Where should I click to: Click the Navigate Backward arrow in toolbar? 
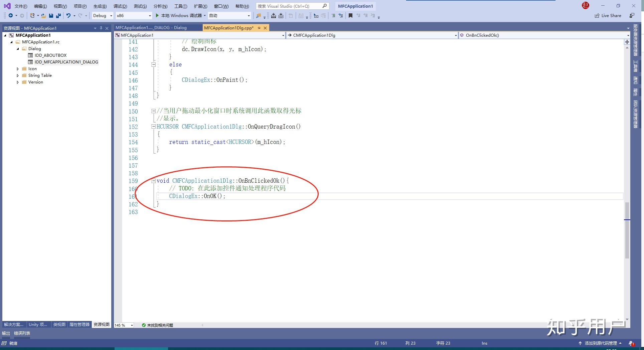click(11, 15)
